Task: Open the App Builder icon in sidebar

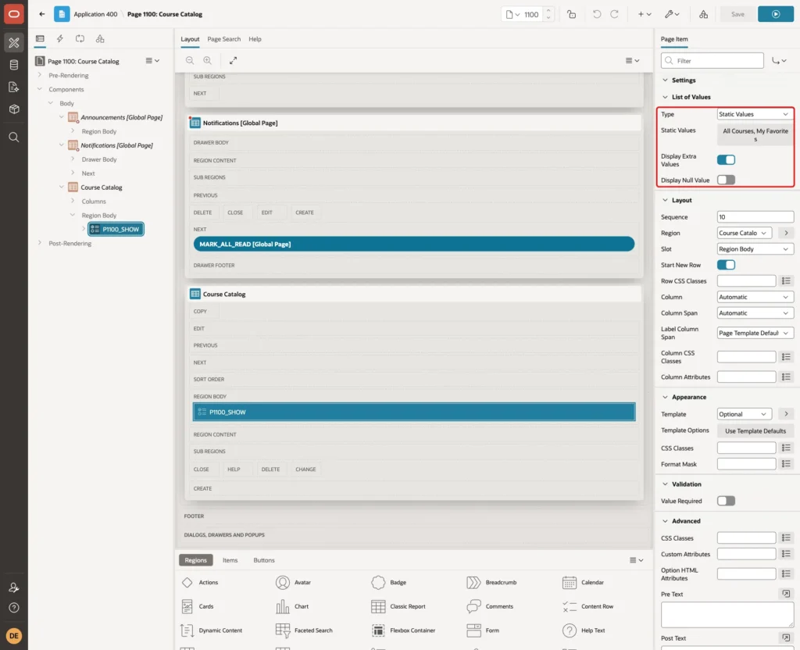Action: pos(14,42)
